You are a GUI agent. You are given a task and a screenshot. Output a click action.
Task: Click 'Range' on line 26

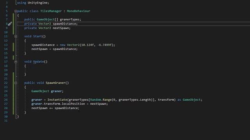pos(107,100)
